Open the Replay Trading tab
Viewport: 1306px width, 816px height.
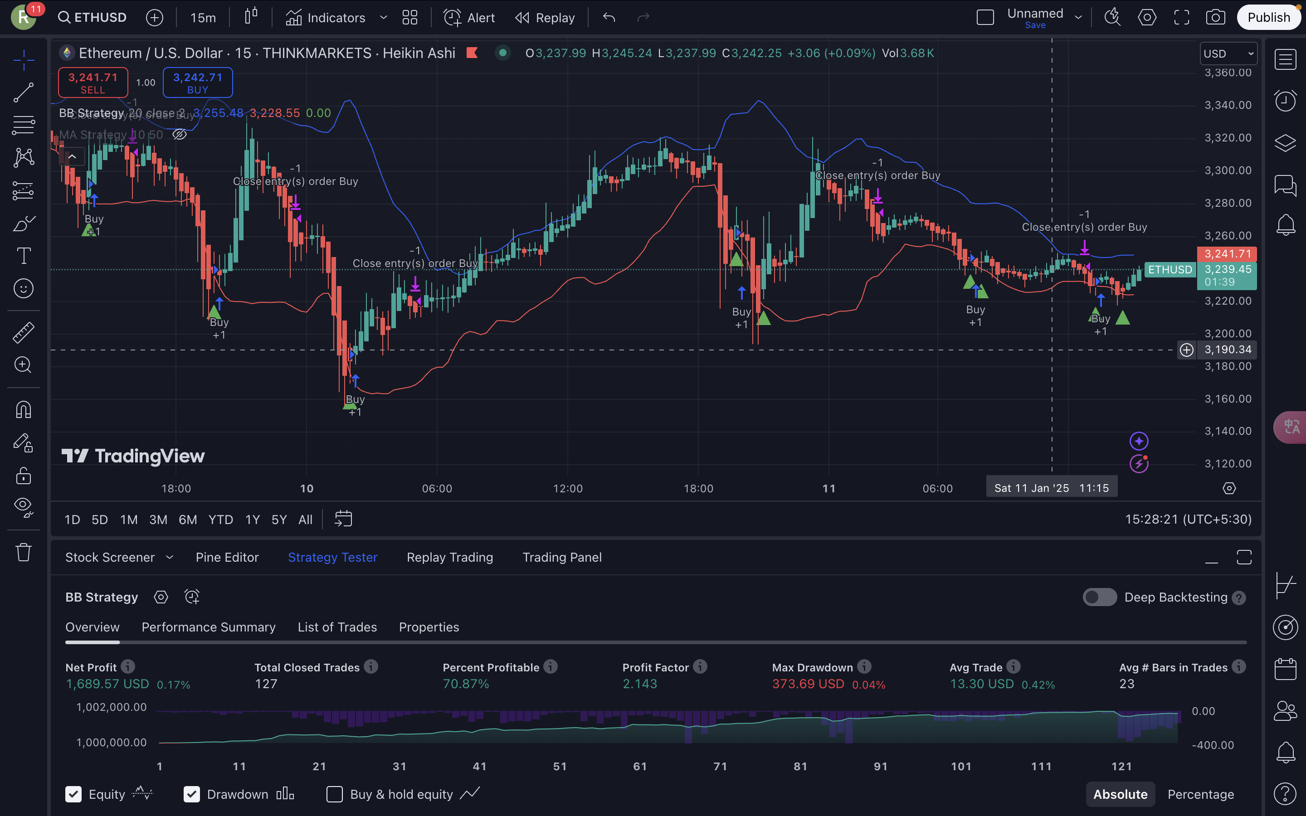point(449,557)
